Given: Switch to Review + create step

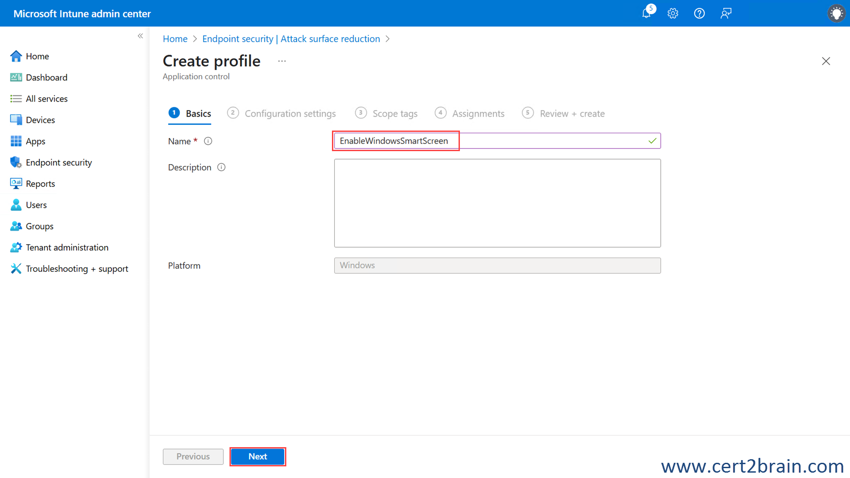Looking at the screenshot, I should (x=563, y=114).
